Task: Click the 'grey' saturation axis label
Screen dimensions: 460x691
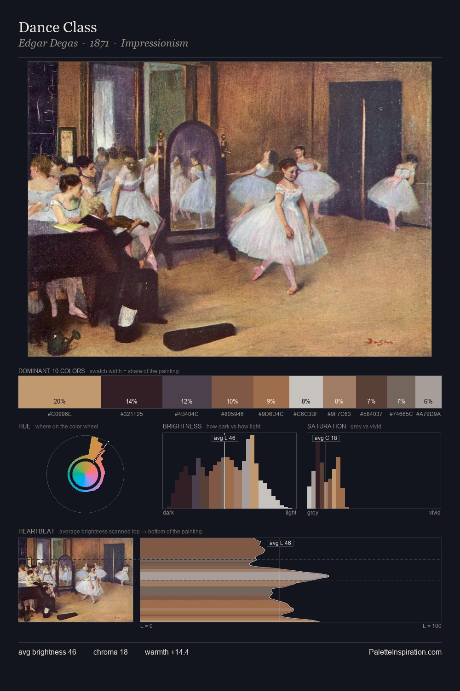Action: coord(313,513)
